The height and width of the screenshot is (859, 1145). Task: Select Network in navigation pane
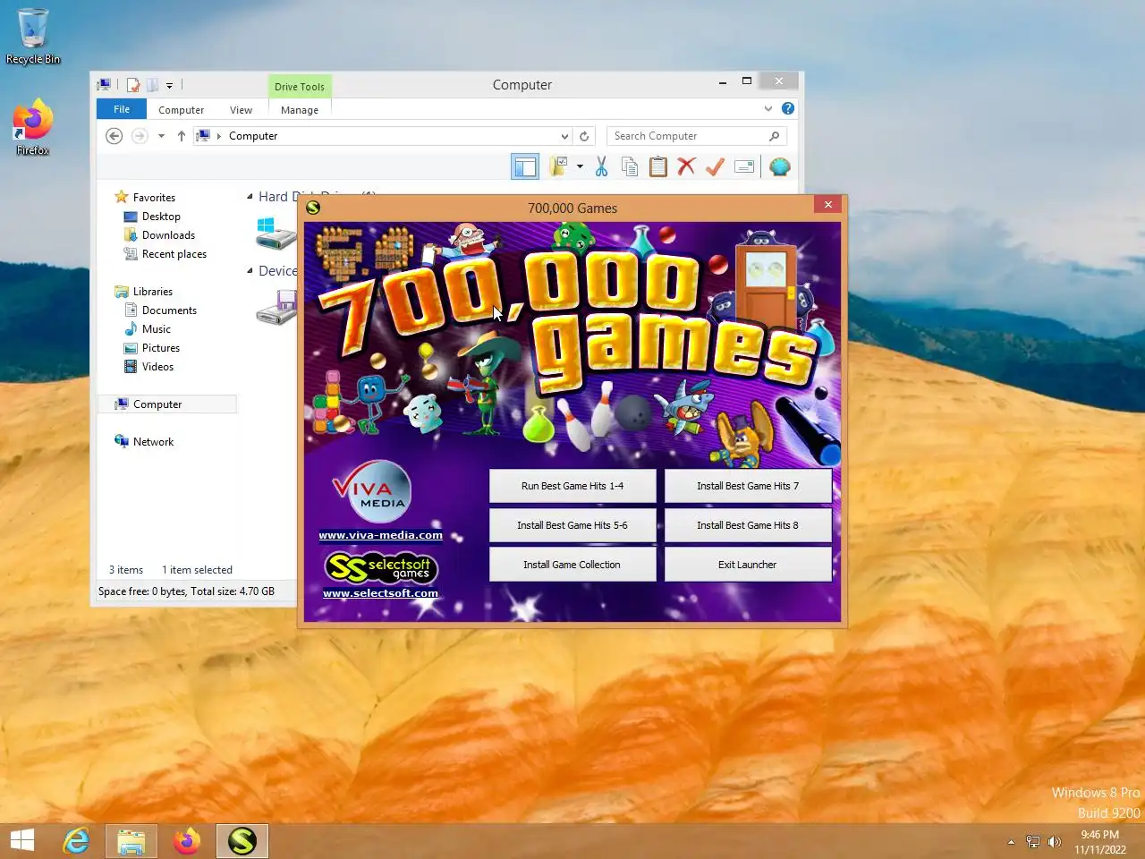153,442
